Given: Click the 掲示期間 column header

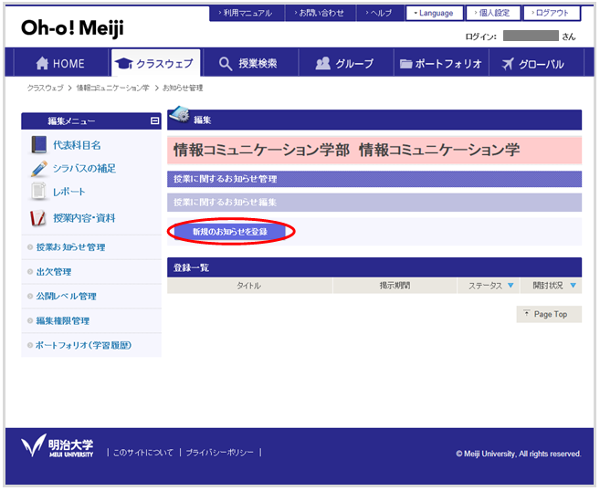Looking at the screenshot, I should pos(395,286).
